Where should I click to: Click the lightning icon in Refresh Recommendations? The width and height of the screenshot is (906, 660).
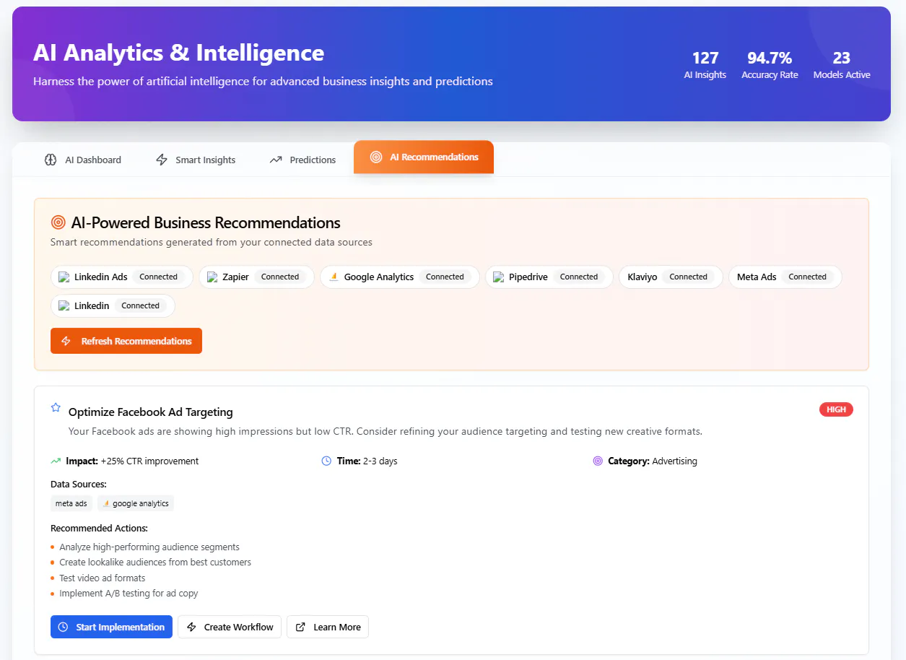pyautogui.click(x=66, y=341)
